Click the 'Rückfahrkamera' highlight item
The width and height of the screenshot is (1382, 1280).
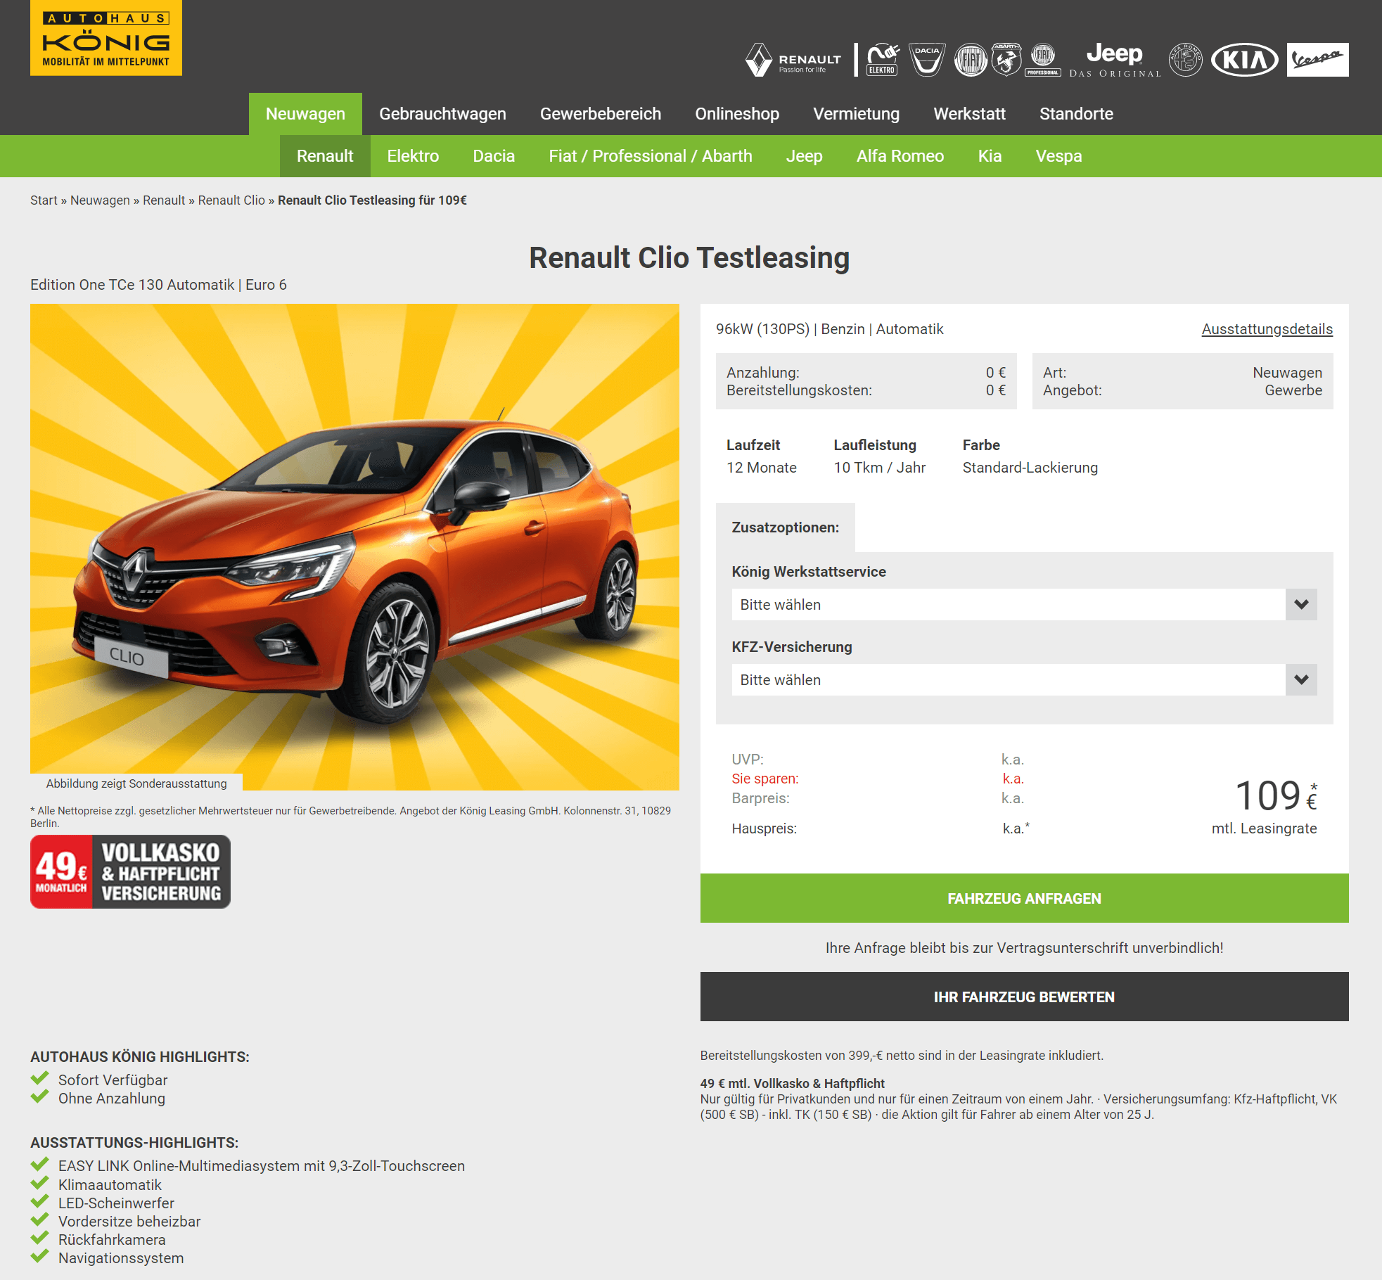(x=112, y=1240)
